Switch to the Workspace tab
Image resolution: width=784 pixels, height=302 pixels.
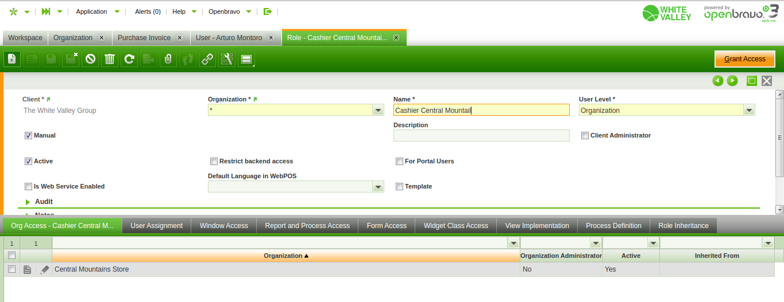(x=25, y=38)
